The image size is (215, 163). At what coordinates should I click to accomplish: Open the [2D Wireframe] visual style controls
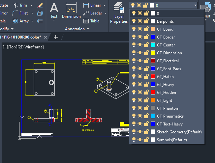(31, 47)
